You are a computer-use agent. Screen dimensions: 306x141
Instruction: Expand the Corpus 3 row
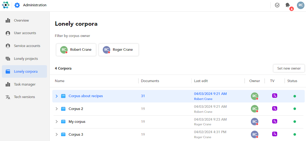click(57, 134)
